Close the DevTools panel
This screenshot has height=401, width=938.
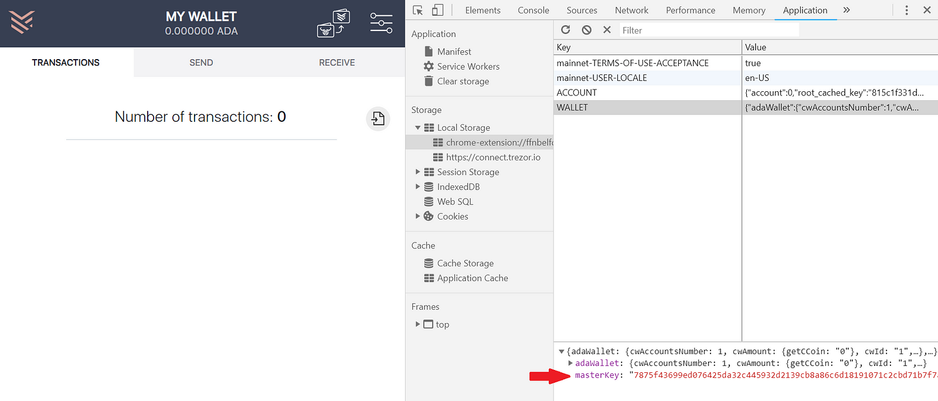[x=927, y=10]
